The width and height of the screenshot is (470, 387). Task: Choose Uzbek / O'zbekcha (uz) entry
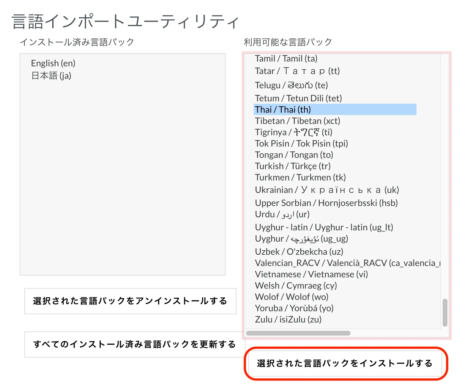[299, 252]
